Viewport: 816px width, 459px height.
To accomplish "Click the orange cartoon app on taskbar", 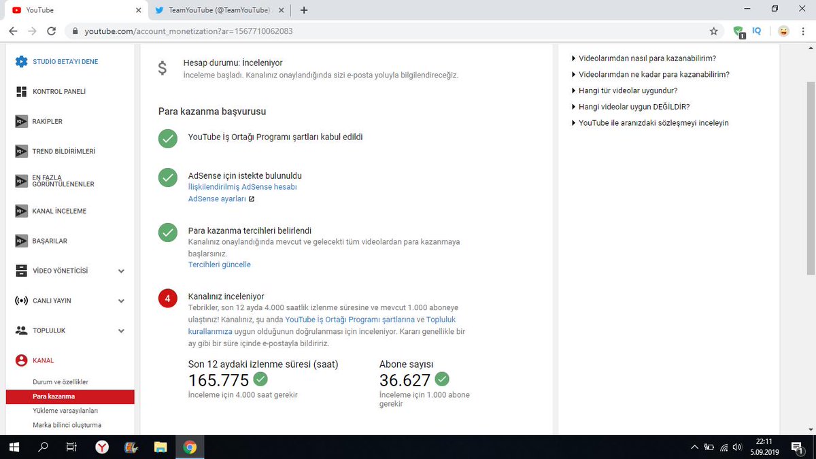I will click(131, 447).
